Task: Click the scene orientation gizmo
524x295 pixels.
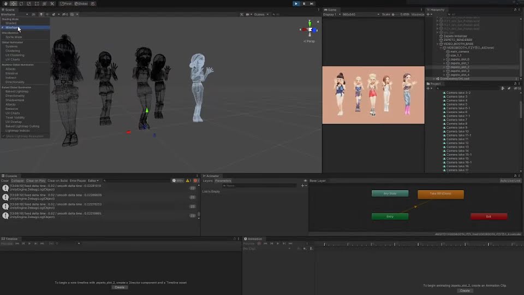Action: coord(309,29)
